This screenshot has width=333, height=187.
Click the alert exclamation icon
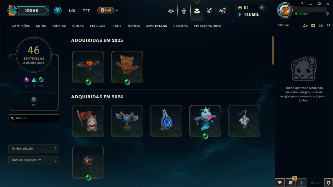[58, 11]
